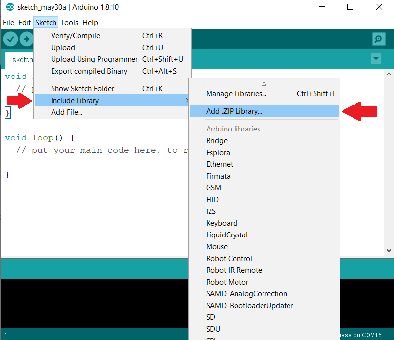Include the Esplora library
394x340 pixels.
pos(264,153)
